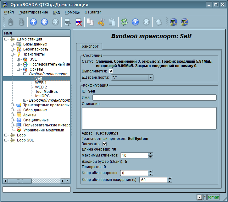Click the OpenSCADA window title bar icon

pyautogui.click(x=5, y=5)
